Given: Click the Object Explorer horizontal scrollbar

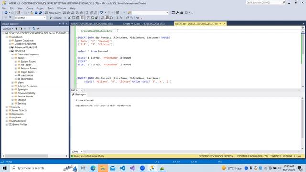Looking at the screenshot, I should (26, 156).
